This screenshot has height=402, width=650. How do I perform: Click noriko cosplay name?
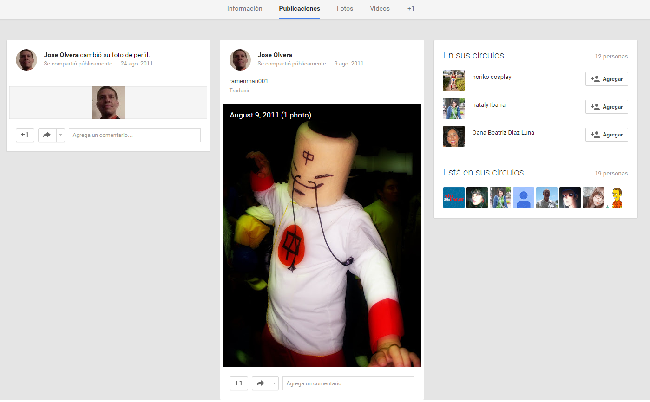[492, 77]
